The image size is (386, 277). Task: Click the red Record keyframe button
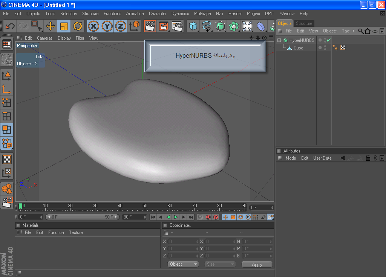tap(201, 217)
